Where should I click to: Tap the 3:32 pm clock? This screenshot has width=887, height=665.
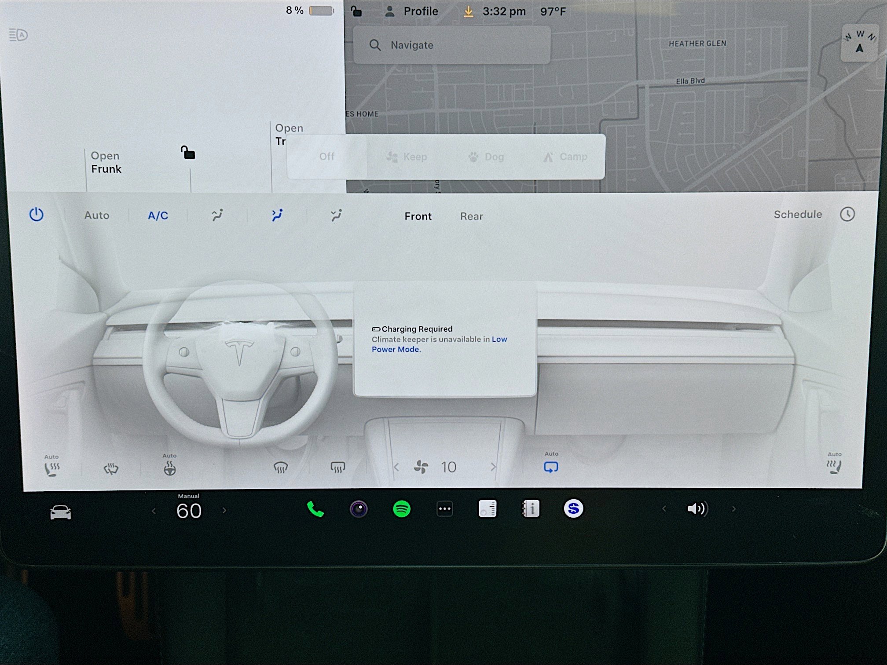504,11
